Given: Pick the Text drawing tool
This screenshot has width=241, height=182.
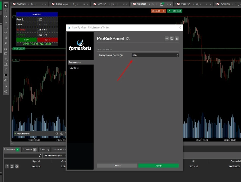Looking at the screenshot, I should point(6,69).
